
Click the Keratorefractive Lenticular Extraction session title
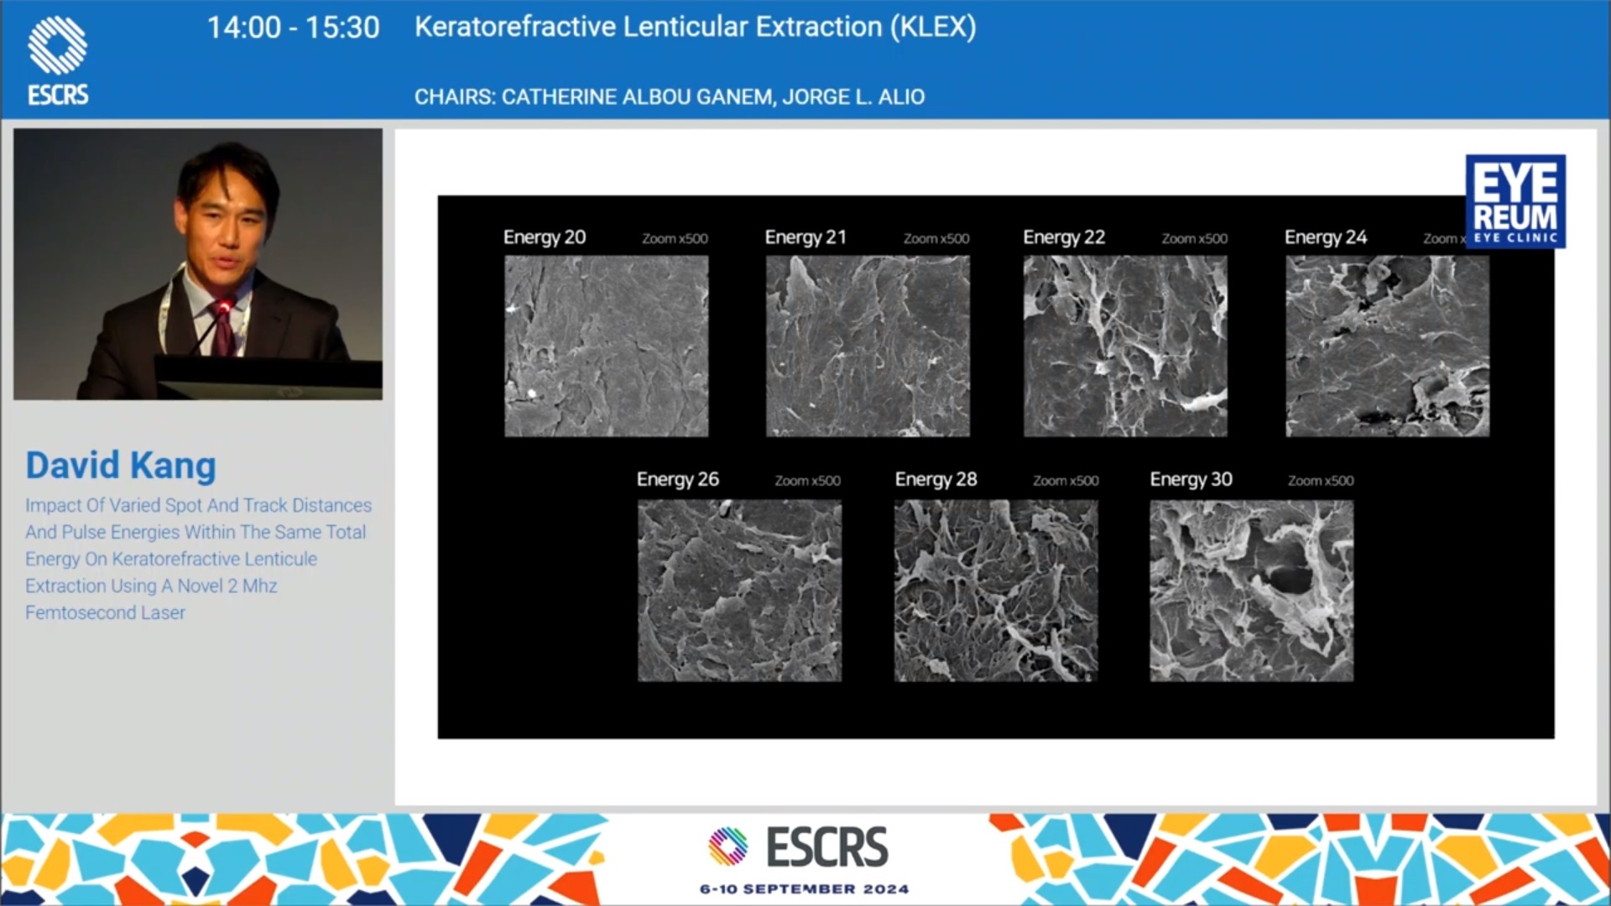tap(695, 27)
